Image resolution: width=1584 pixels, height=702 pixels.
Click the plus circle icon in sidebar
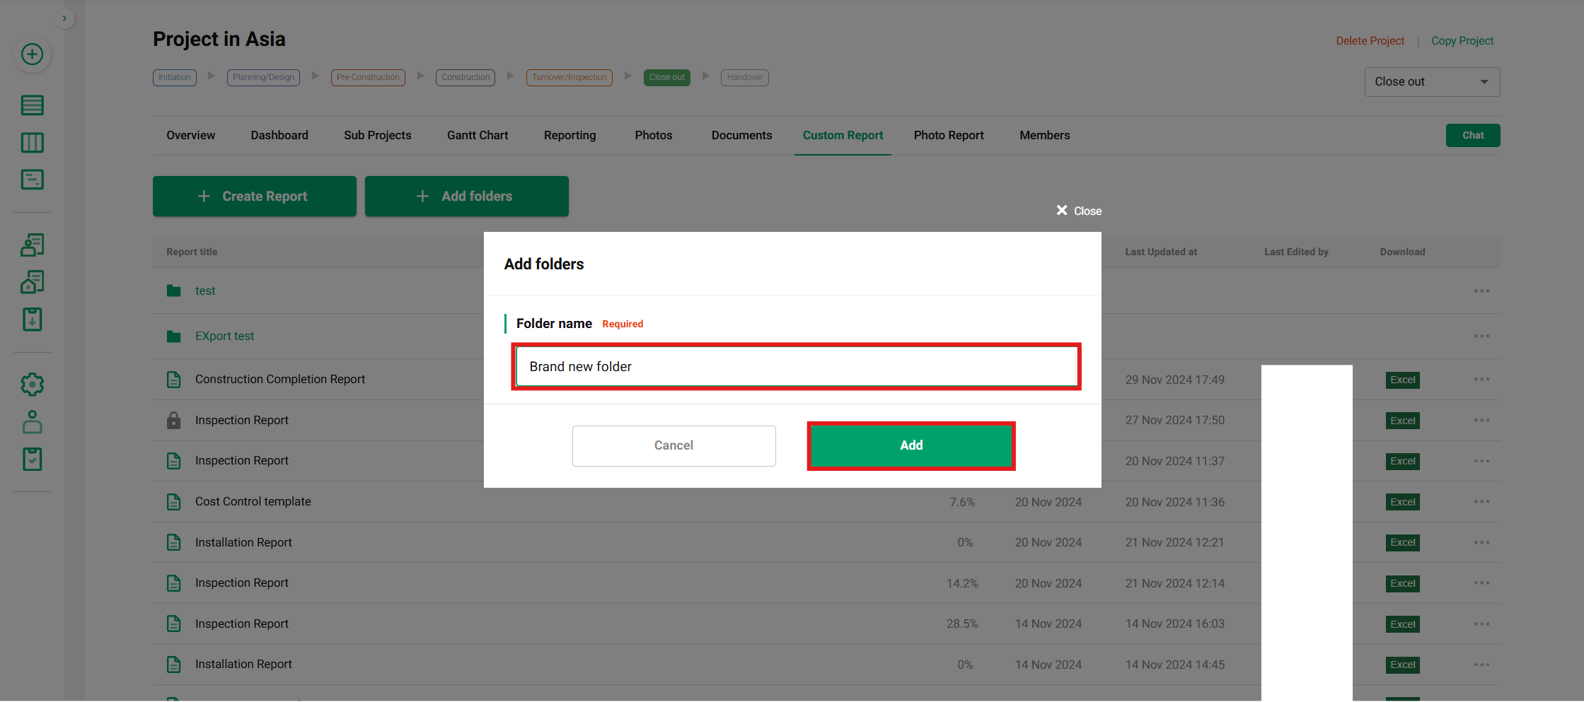tap(32, 54)
